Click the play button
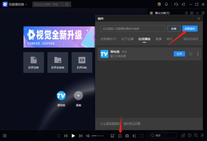This screenshot has width=207, height=141. 73,136
